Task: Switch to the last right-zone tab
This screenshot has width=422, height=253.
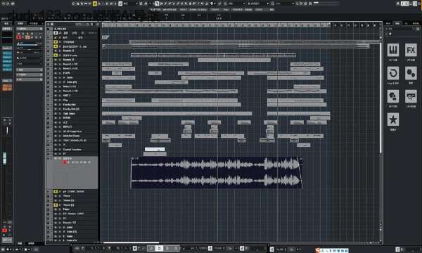Action: tap(416, 24)
